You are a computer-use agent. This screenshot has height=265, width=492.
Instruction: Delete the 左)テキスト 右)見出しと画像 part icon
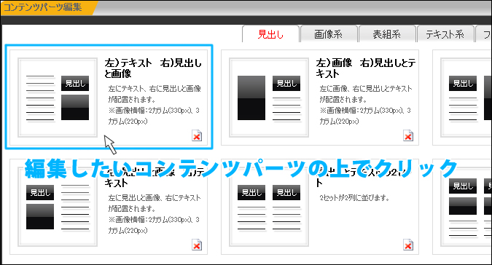197,135
